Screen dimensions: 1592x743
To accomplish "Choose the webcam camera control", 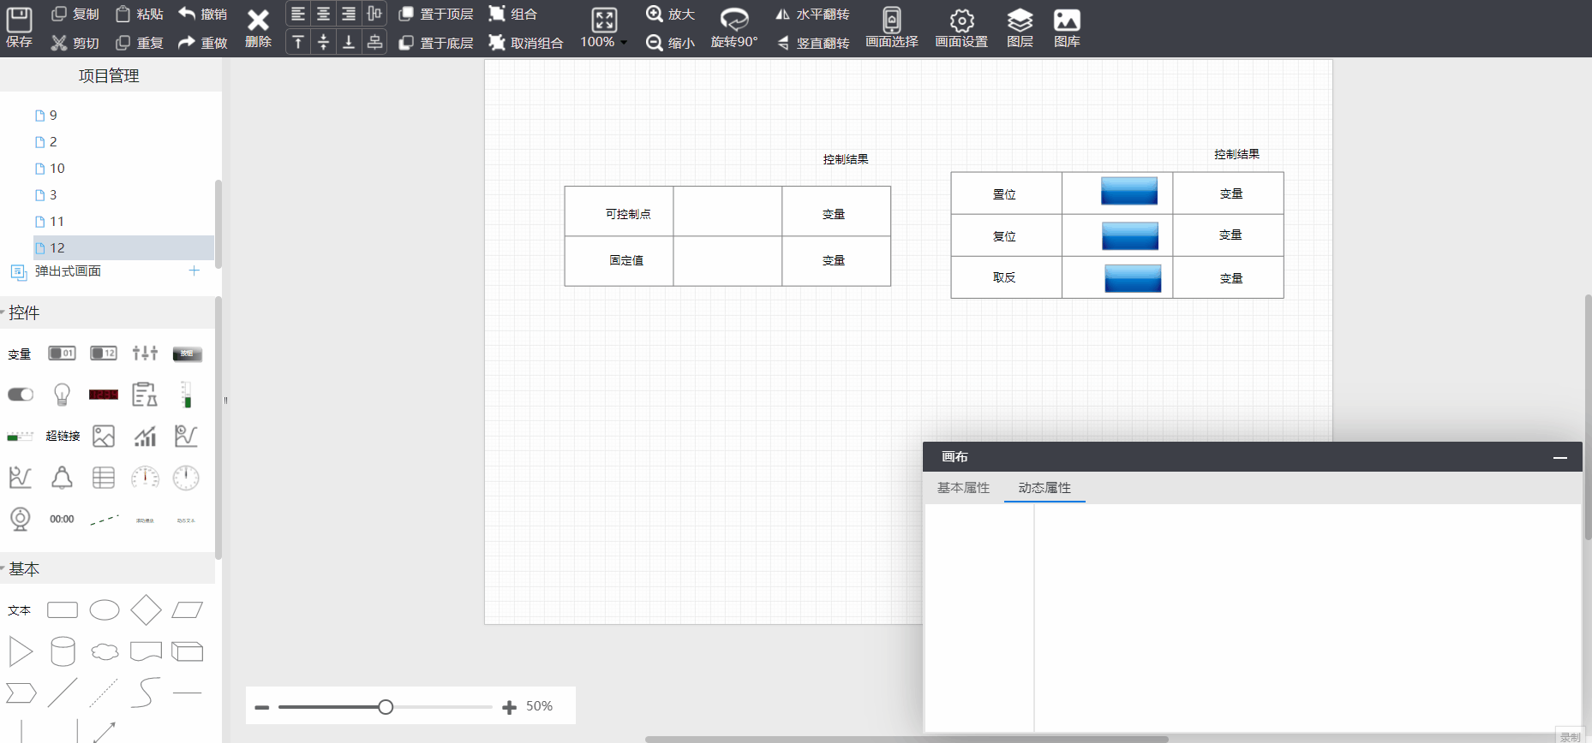I will (x=20, y=519).
